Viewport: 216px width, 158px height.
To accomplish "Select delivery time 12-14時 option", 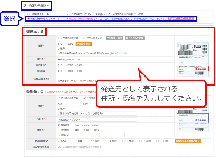I will tap(89, 141).
